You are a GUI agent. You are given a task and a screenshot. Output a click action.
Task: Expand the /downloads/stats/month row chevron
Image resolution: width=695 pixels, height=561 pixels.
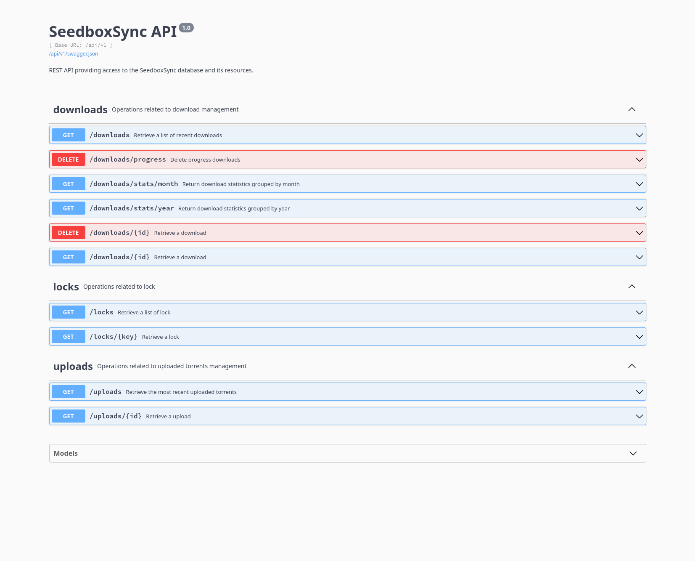tap(639, 184)
